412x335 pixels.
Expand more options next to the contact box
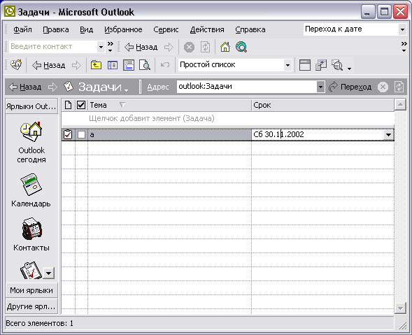(x=111, y=46)
